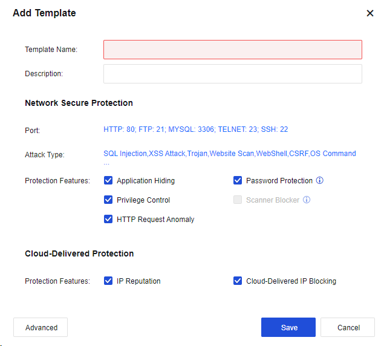Cancel adding the template
This screenshot has width=384, height=346.
[348, 327]
